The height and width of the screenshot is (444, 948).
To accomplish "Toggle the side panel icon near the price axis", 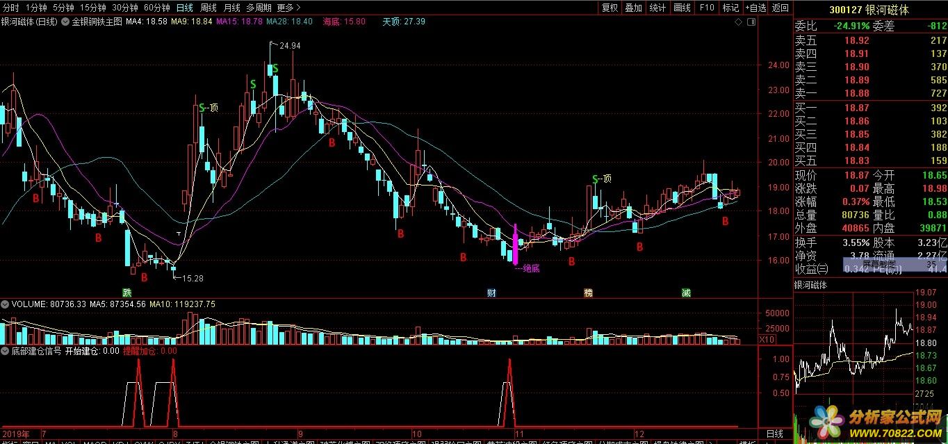I will [750, 22].
